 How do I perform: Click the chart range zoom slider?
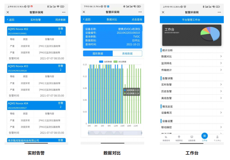[x=115, y=133]
